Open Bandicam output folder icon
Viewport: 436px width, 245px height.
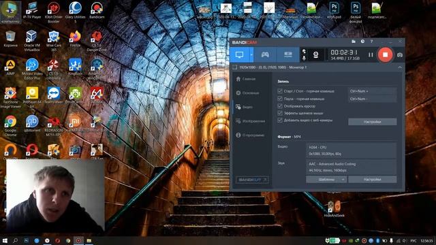point(354,42)
